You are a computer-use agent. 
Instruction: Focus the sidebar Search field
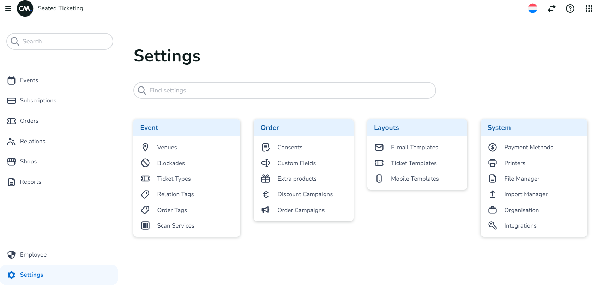(x=64, y=41)
